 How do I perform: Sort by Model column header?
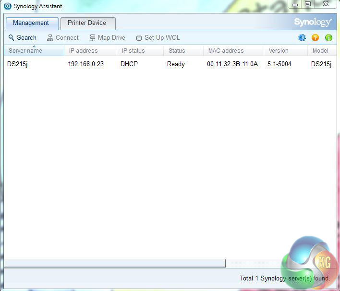[x=322, y=51]
